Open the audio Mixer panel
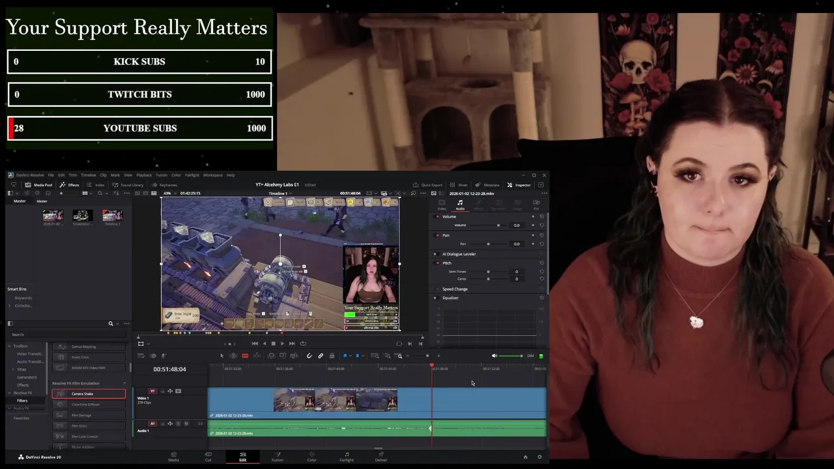 click(459, 185)
